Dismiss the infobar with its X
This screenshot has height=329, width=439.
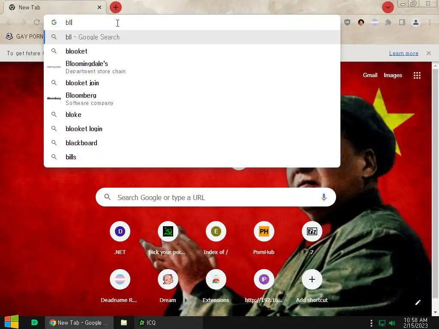428,53
